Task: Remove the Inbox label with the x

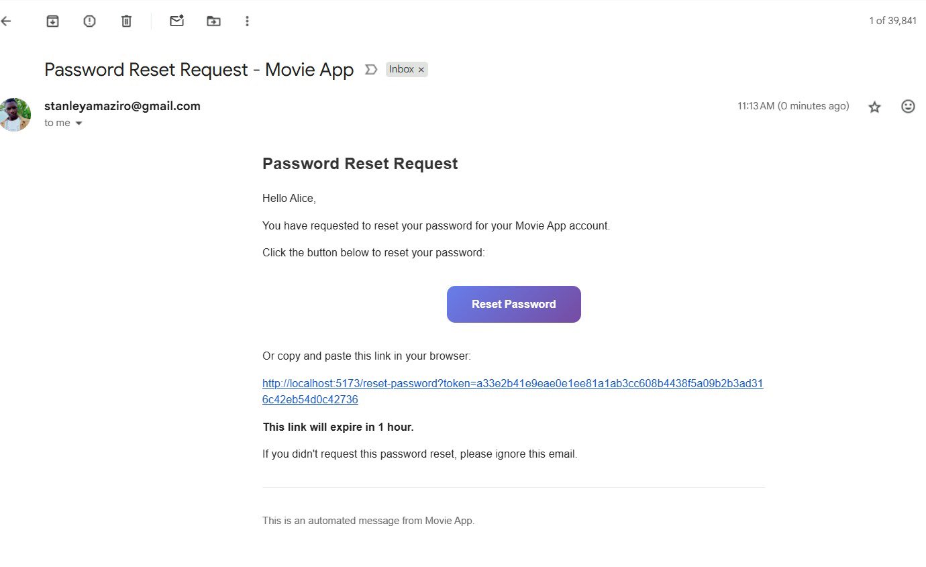Action: point(421,70)
